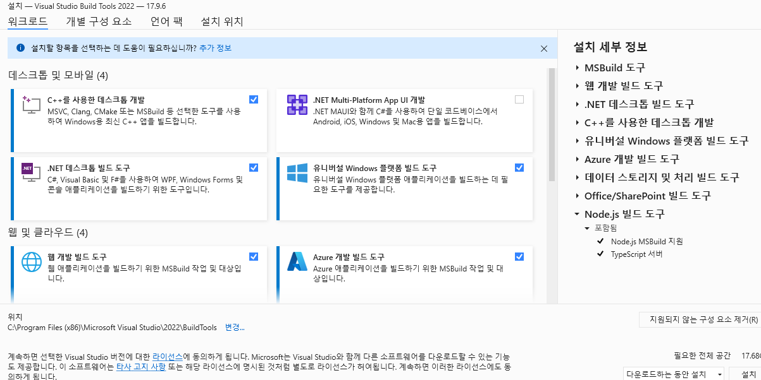Toggle 웹 개발 빌드 도구 checkbox
This screenshot has height=380, width=761.
pyautogui.click(x=254, y=256)
